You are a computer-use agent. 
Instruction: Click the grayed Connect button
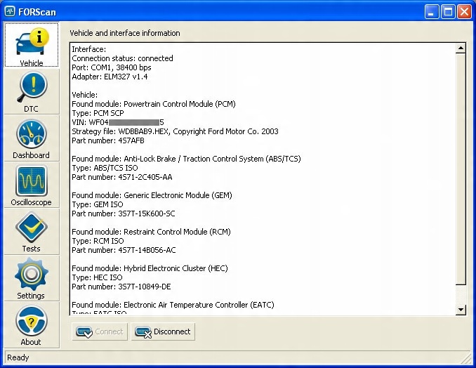[100, 331]
